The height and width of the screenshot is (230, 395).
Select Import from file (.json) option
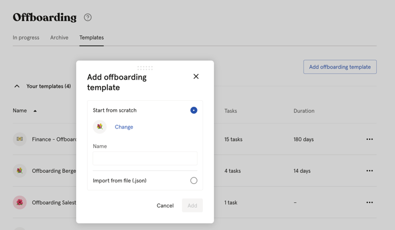[x=194, y=180]
